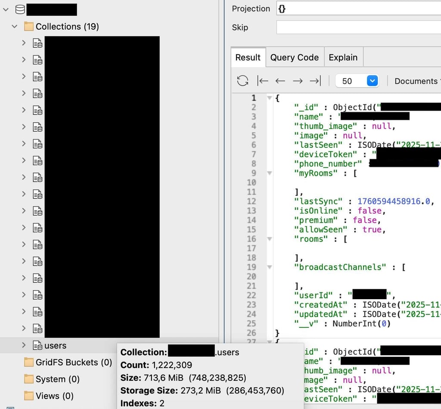The image size is (441, 409).
Task: Jump to first page of results
Action: [263, 81]
